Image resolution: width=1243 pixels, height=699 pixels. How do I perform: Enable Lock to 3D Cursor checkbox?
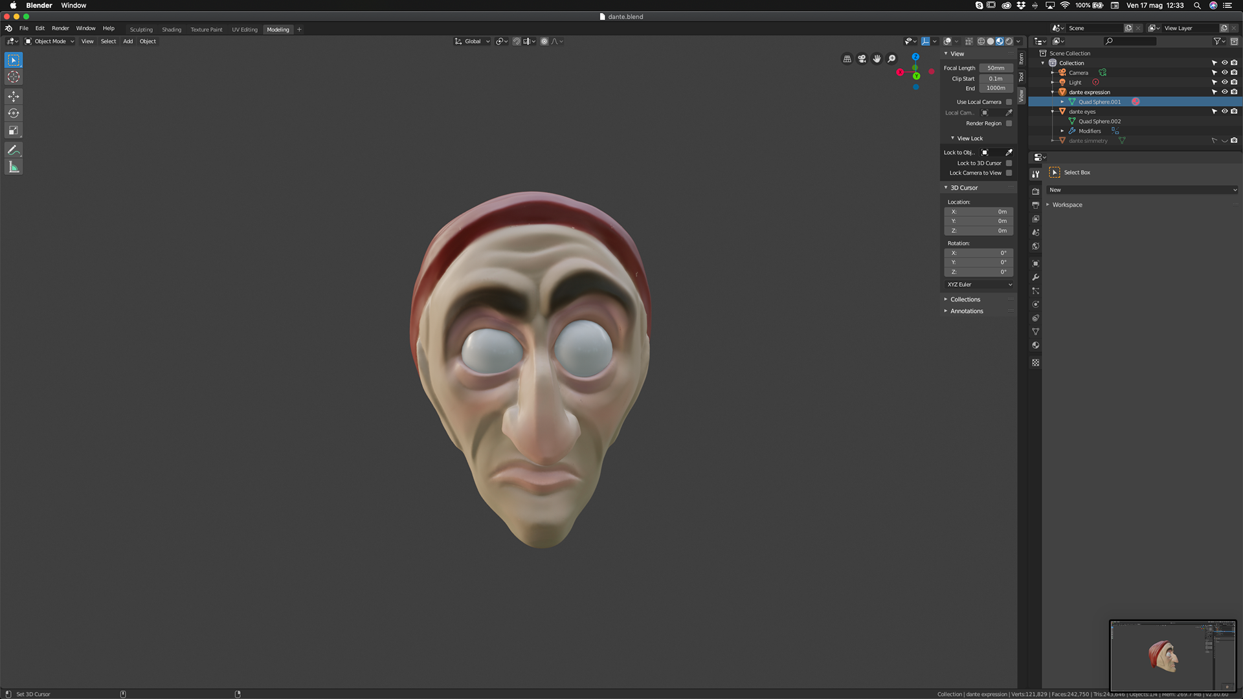coord(1009,163)
